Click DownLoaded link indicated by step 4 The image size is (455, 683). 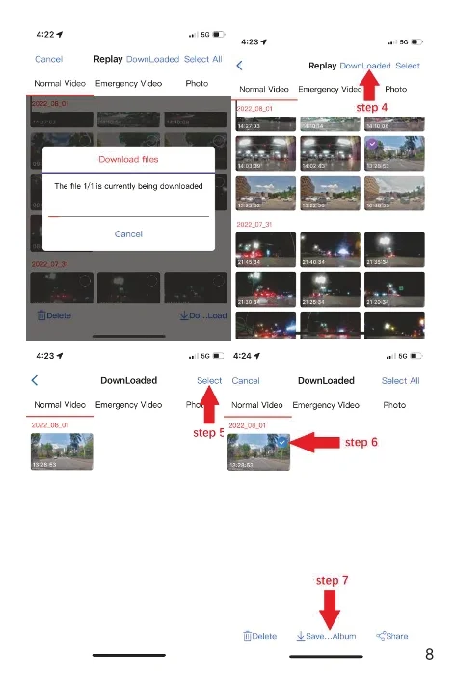click(x=365, y=66)
